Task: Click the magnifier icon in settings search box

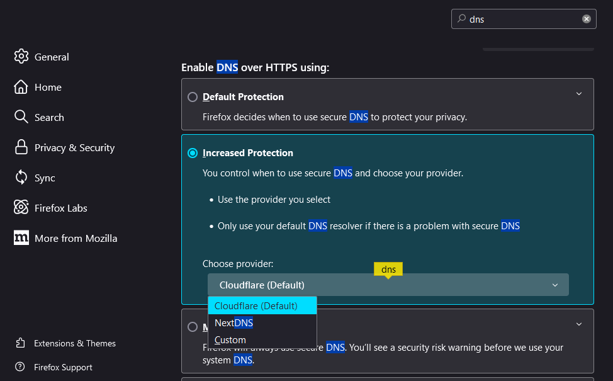Action: [462, 18]
